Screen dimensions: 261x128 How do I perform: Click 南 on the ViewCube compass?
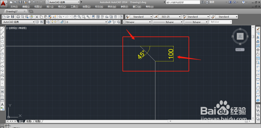point(240,44)
